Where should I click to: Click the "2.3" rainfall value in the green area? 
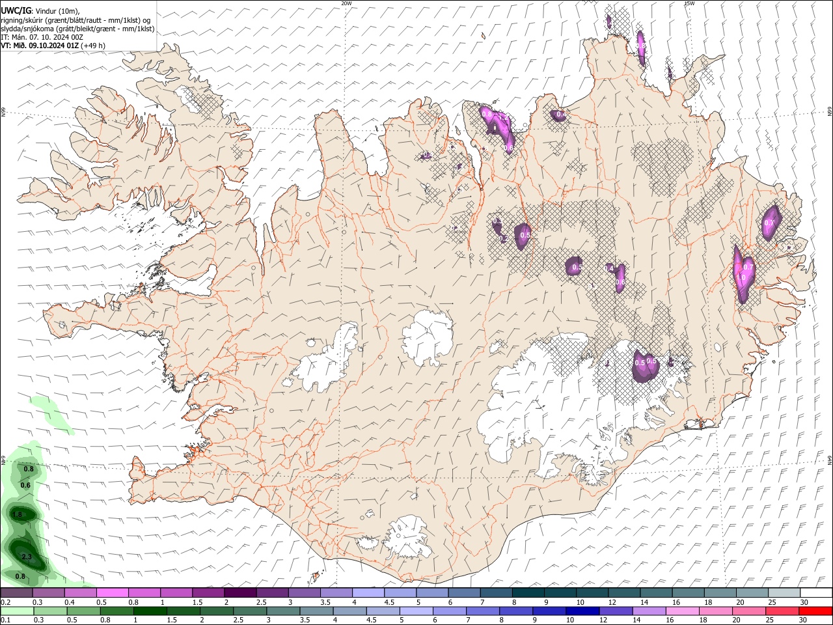click(x=27, y=557)
